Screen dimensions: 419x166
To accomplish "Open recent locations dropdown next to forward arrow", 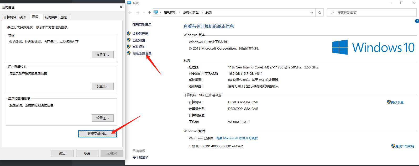I will pos(144,12).
